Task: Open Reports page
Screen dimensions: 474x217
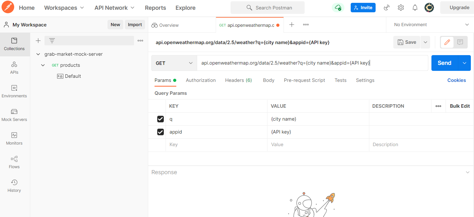Action: [x=155, y=8]
